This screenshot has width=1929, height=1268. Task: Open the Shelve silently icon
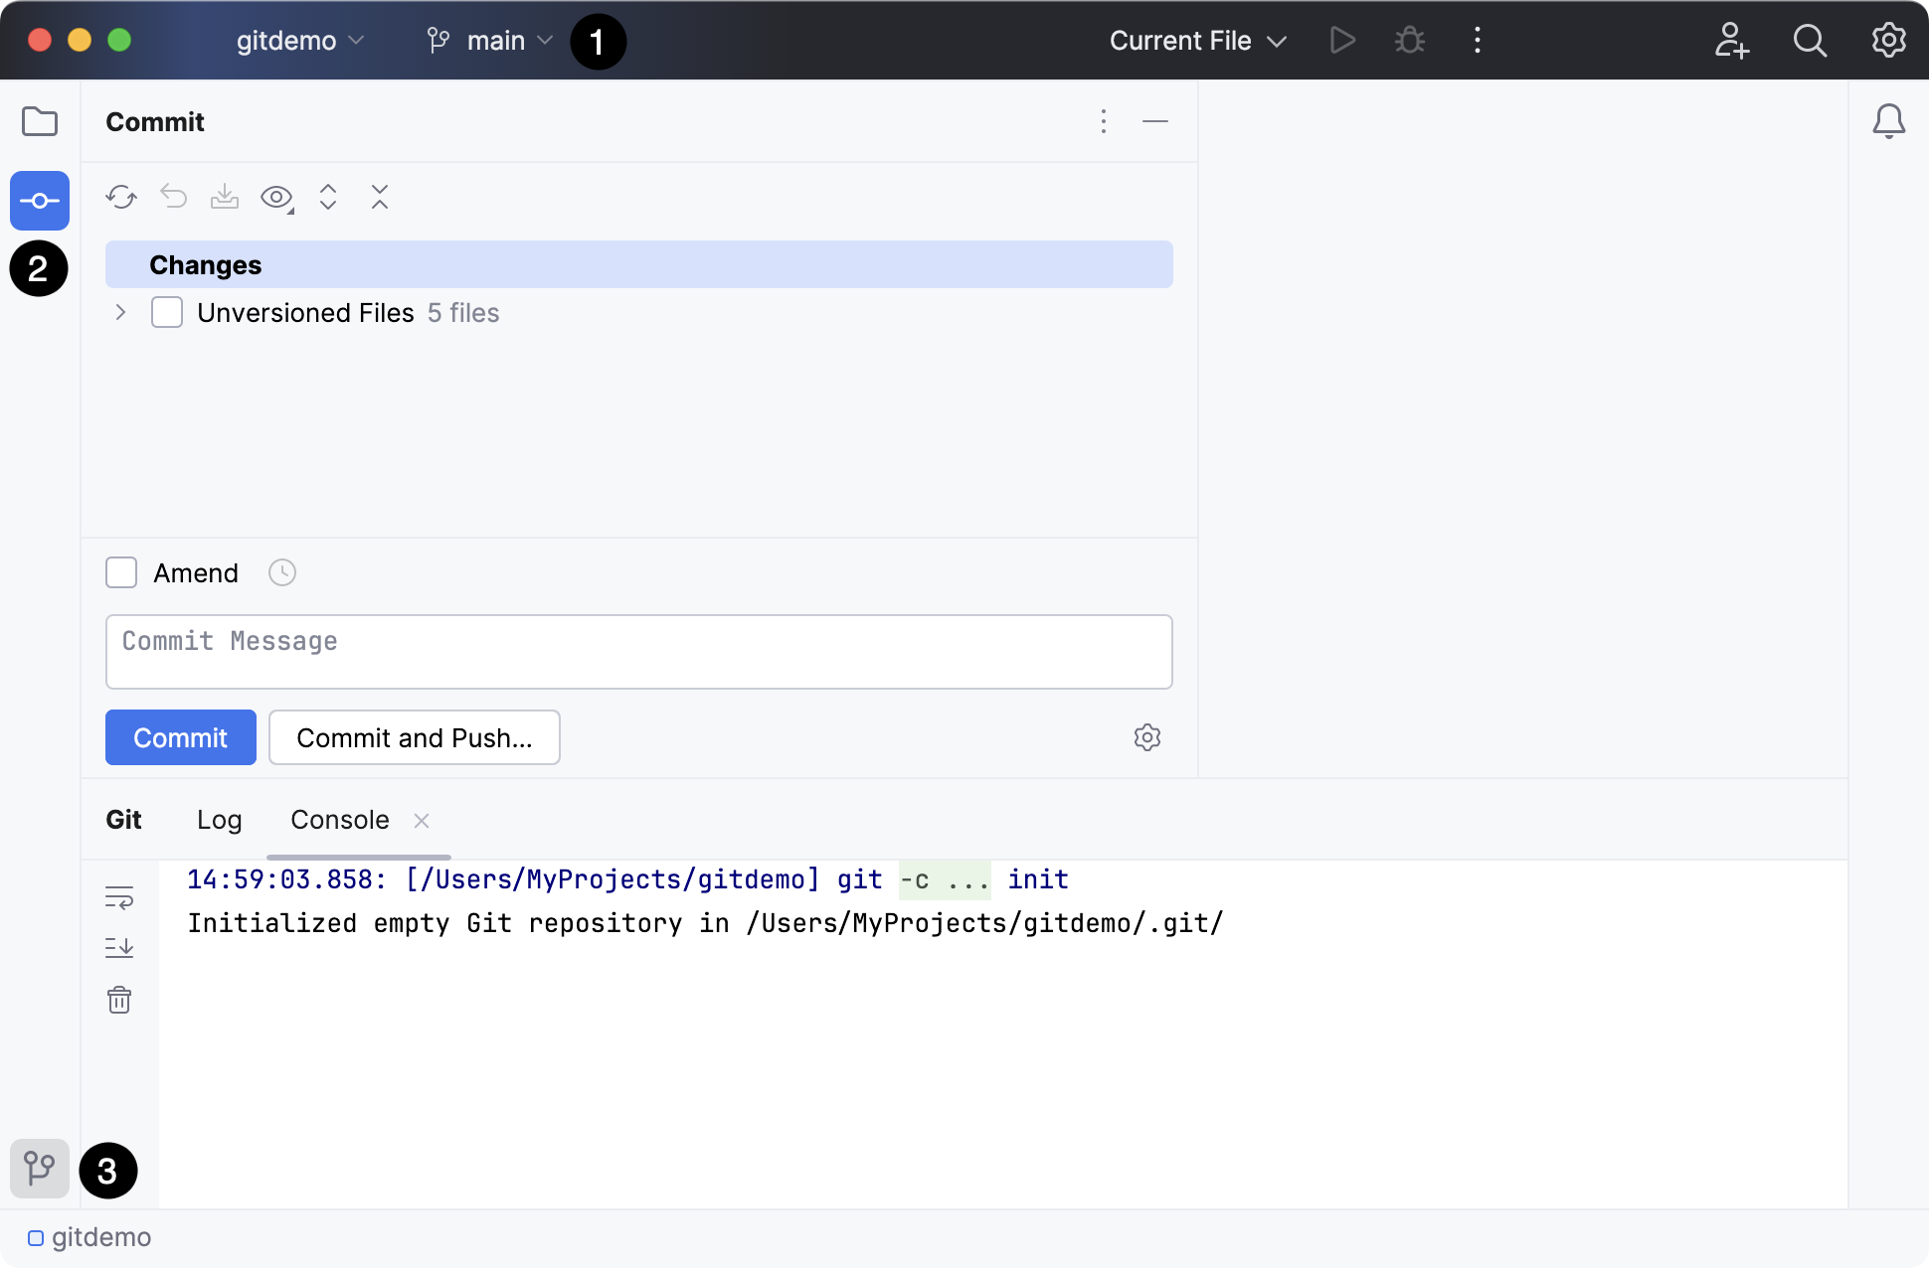point(225,197)
